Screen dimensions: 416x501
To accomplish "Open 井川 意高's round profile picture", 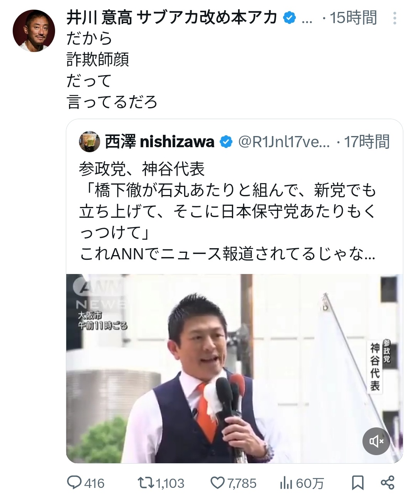I will tap(34, 31).
